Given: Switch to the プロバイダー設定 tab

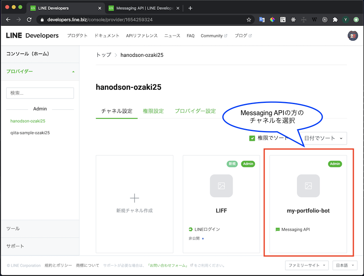Looking at the screenshot, I should 195,111.
